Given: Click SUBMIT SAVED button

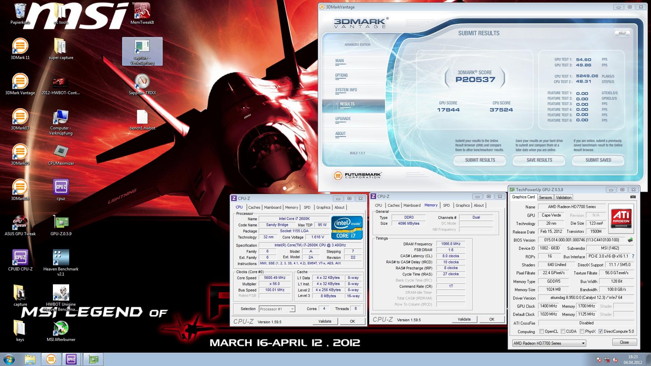Looking at the screenshot, I should [598, 160].
